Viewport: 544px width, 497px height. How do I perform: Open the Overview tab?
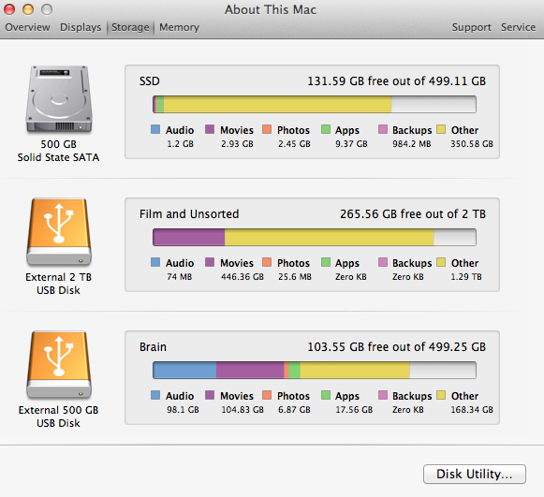tap(27, 27)
